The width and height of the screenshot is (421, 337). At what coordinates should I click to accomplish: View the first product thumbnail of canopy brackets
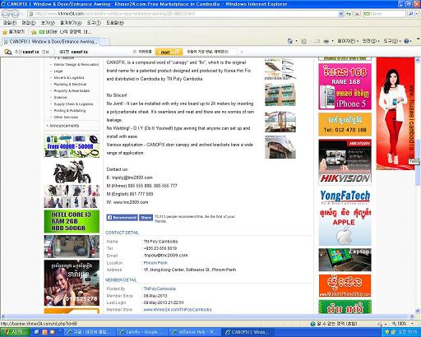(280, 69)
